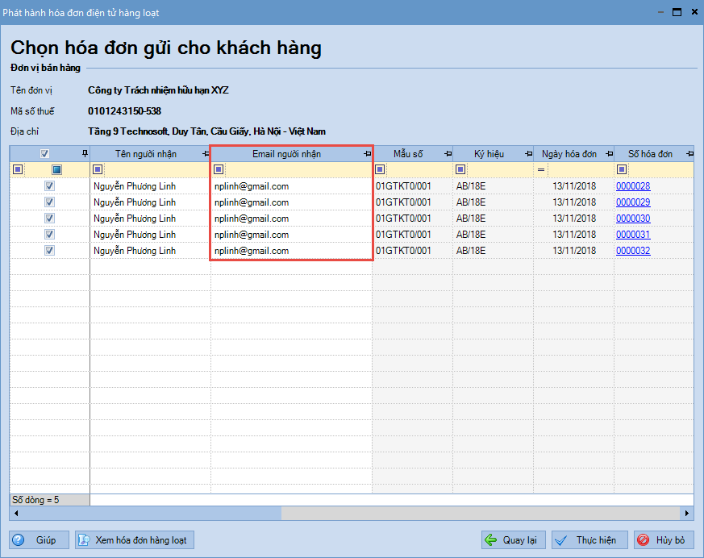Open filter operator for Email người nhận
704x558 pixels.
219,169
